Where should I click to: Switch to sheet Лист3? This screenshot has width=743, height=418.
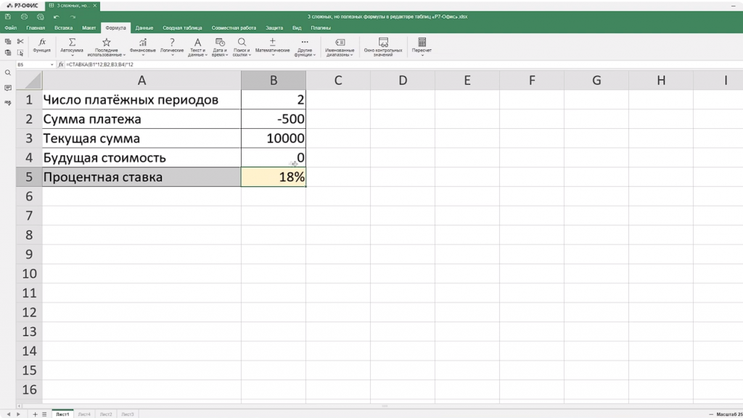128,414
